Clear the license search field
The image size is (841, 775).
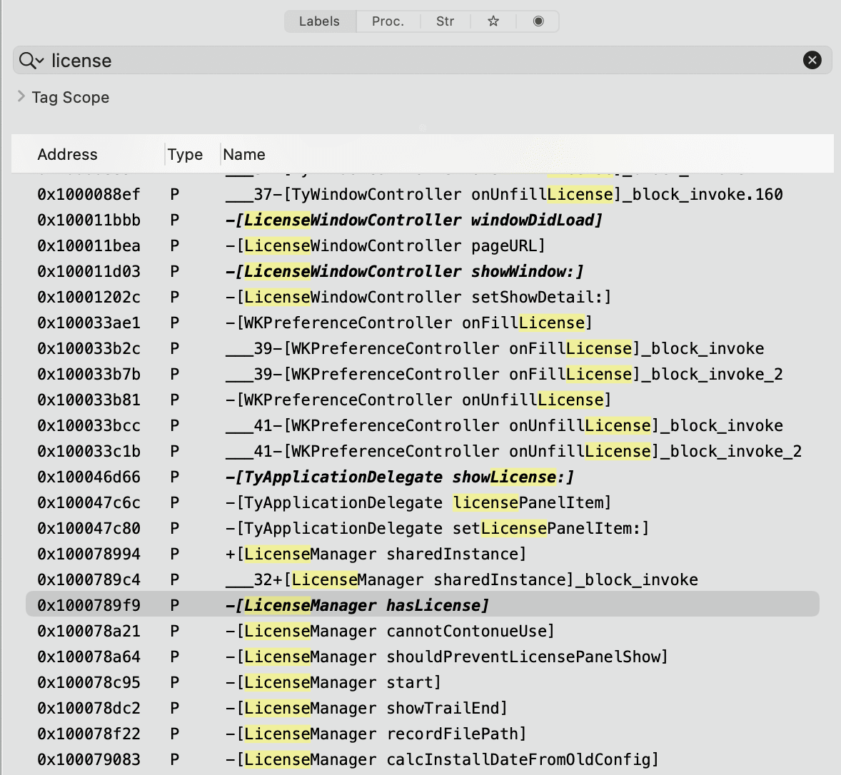812,60
